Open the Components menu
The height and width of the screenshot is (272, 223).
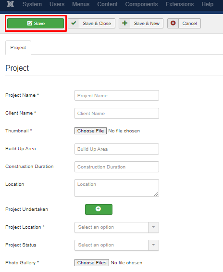point(141,4)
